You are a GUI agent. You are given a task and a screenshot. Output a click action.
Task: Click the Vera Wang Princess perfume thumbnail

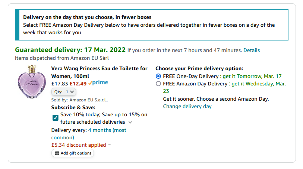(32, 82)
